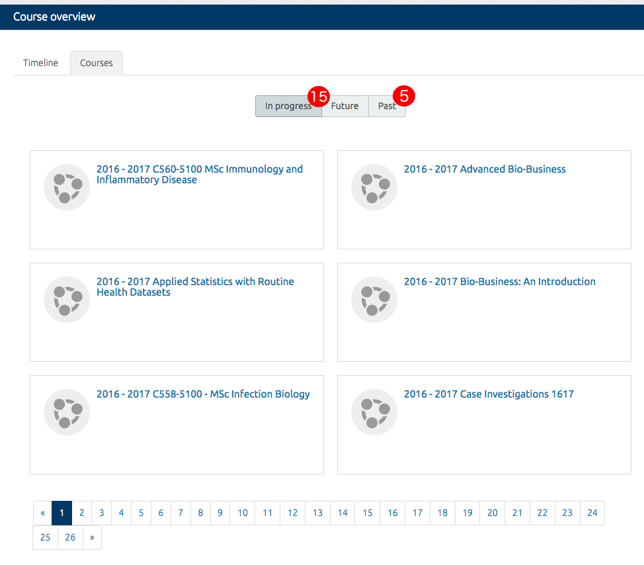Go to page 4 of courses
644x565 pixels.
pyautogui.click(x=121, y=513)
